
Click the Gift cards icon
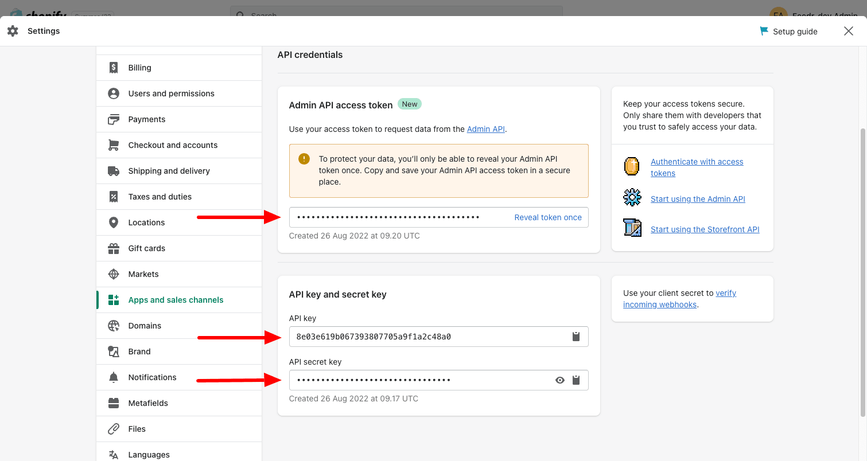(114, 248)
